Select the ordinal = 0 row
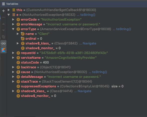 [77, 39]
